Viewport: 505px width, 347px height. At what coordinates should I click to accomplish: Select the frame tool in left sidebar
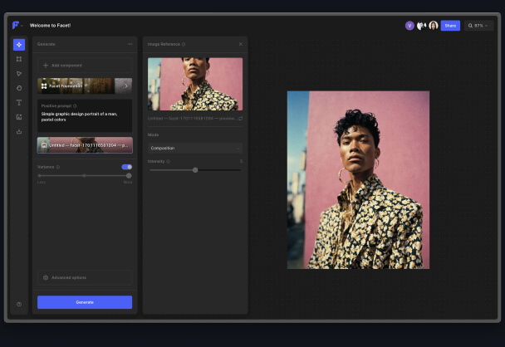tap(18, 59)
